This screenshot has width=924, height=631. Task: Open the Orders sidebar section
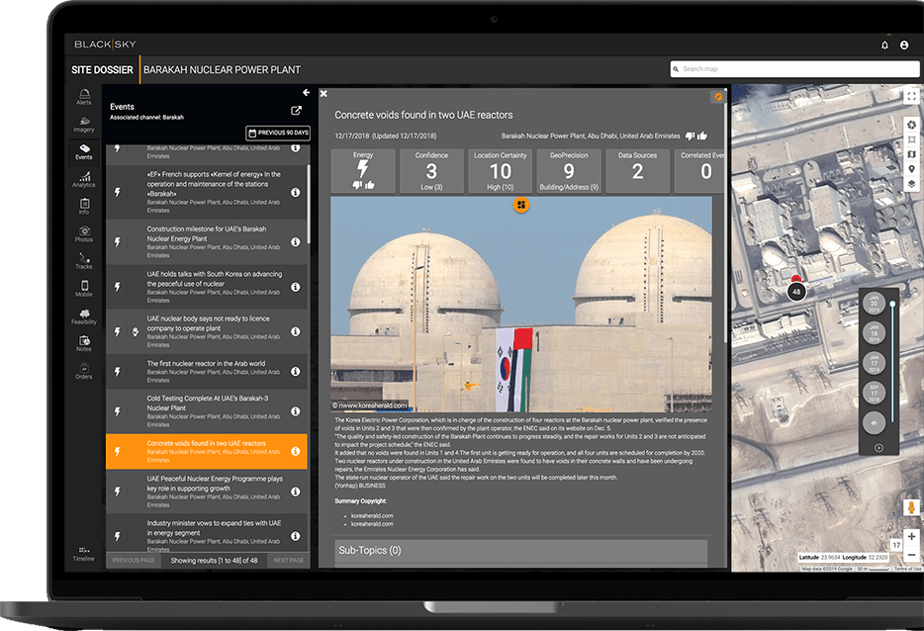(84, 371)
